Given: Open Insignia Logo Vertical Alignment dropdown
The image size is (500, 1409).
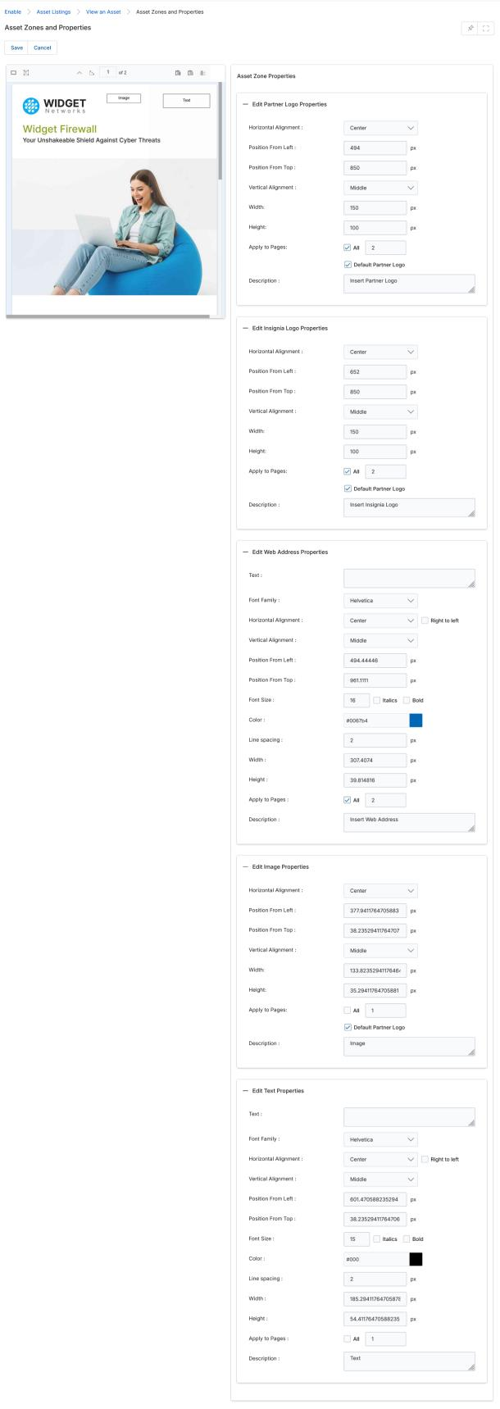Looking at the screenshot, I should pos(380,411).
